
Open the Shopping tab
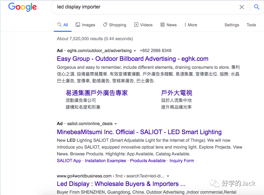(x=115, y=25)
